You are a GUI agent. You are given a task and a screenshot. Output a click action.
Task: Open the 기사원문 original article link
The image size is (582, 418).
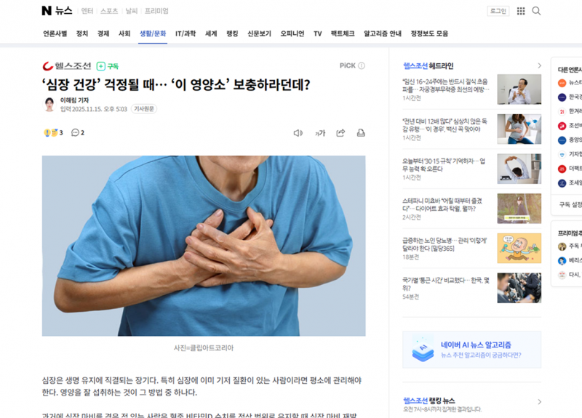(143, 109)
